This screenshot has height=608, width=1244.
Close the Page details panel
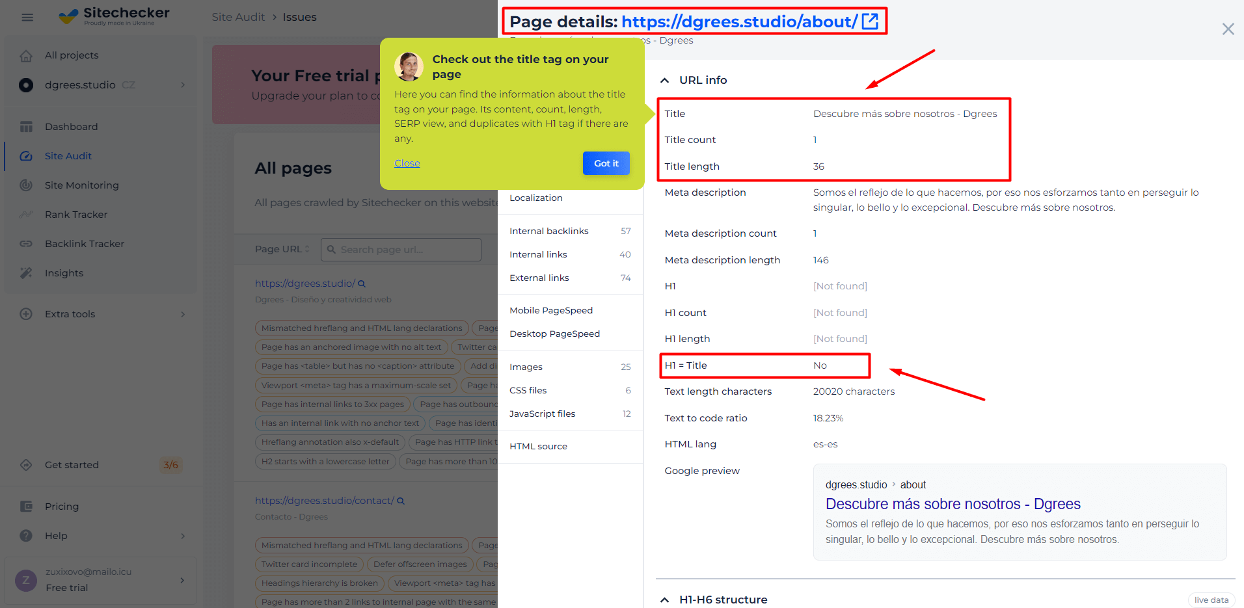[1228, 29]
